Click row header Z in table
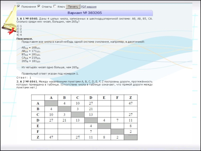Image resolution: width=201 pixels, height=151 pixels. [x=38, y=137]
